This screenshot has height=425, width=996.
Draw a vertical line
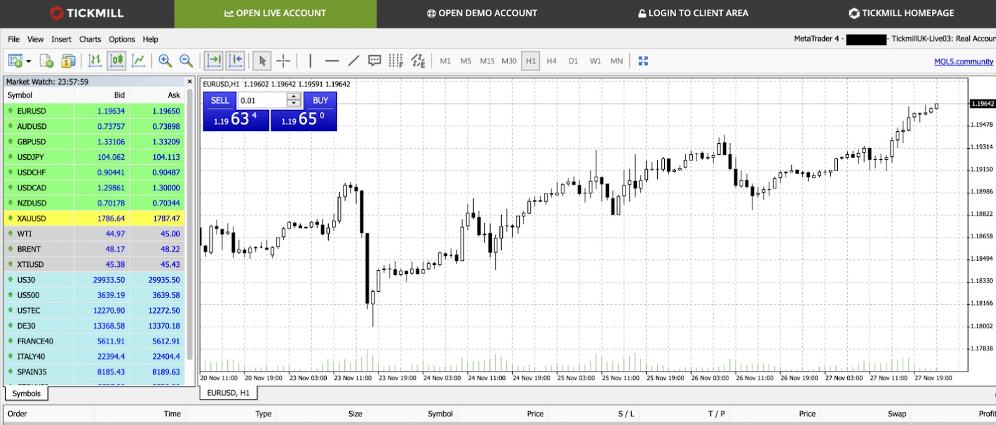310,60
